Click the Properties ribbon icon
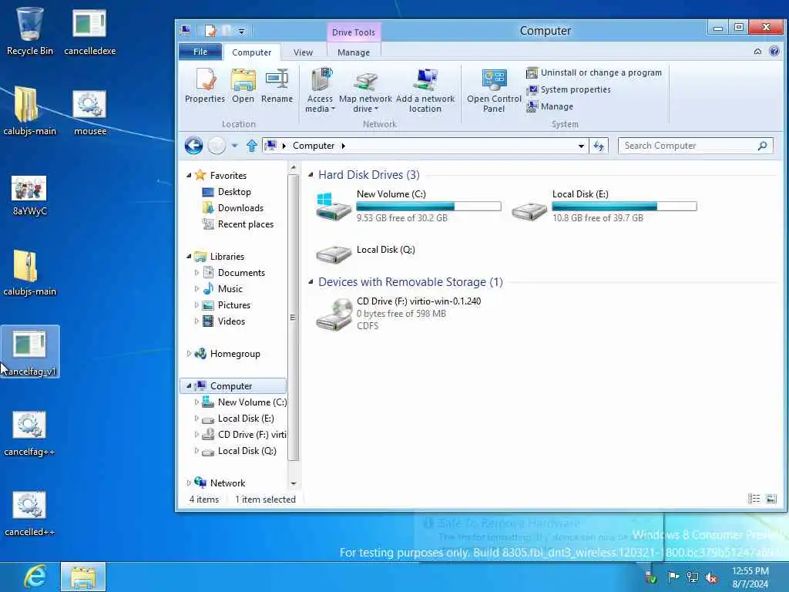Image resolution: width=789 pixels, height=592 pixels. [x=205, y=86]
